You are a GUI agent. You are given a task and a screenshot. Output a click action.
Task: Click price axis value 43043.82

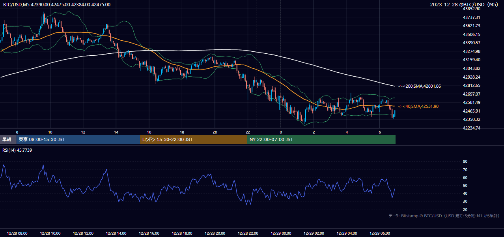[x=471, y=68]
